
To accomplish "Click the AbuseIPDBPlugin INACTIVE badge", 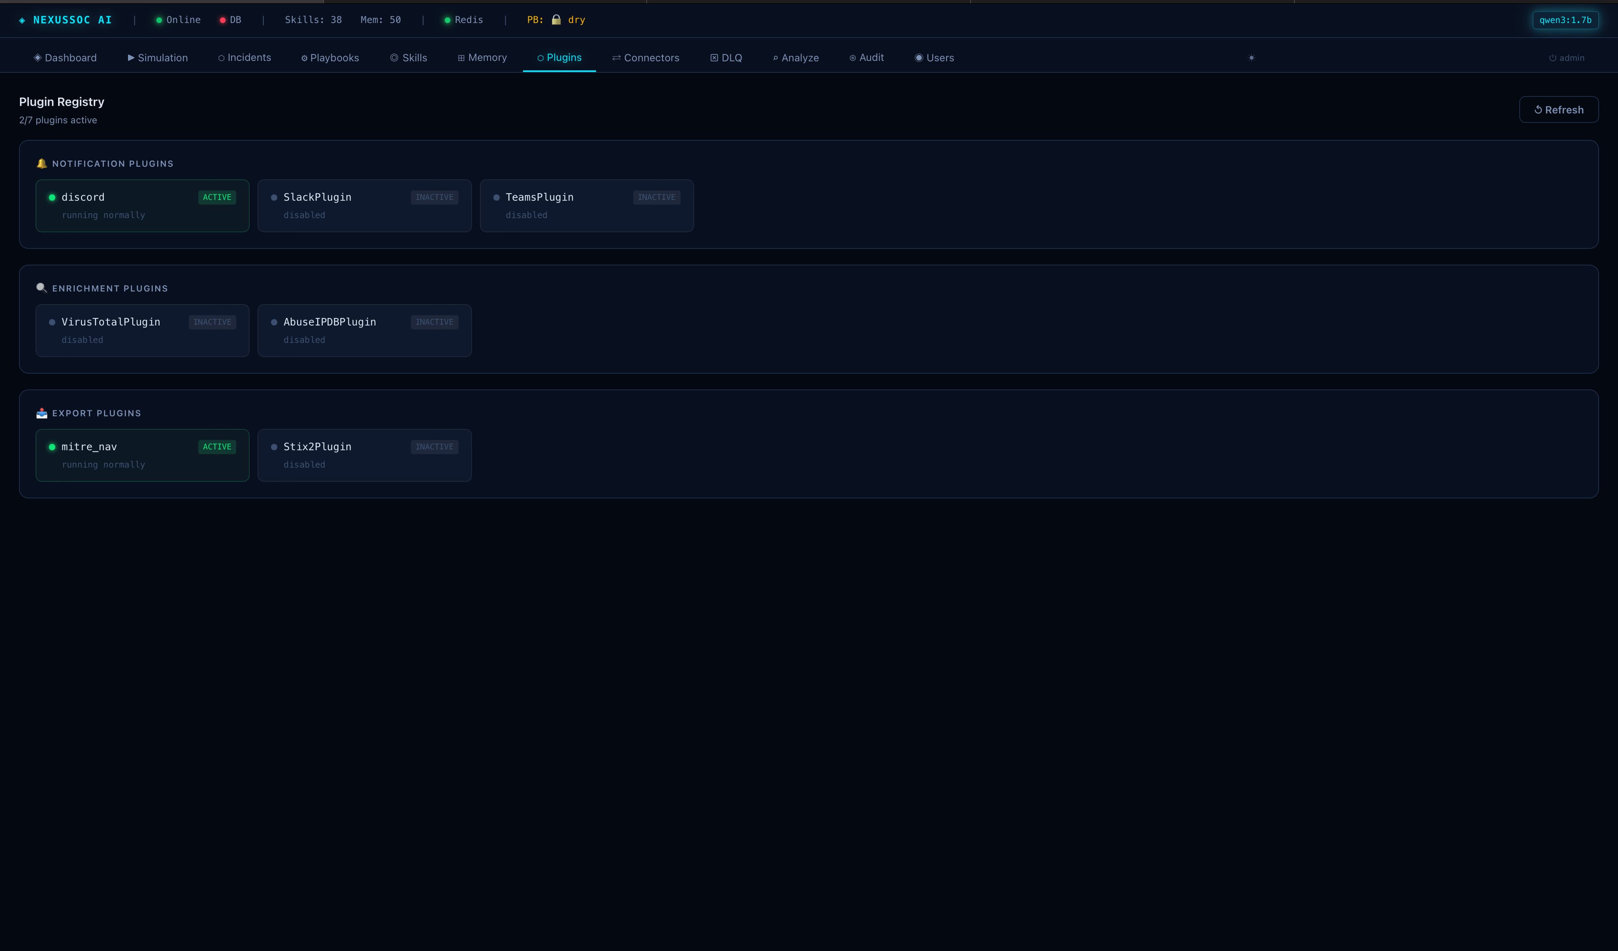I will coord(435,322).
